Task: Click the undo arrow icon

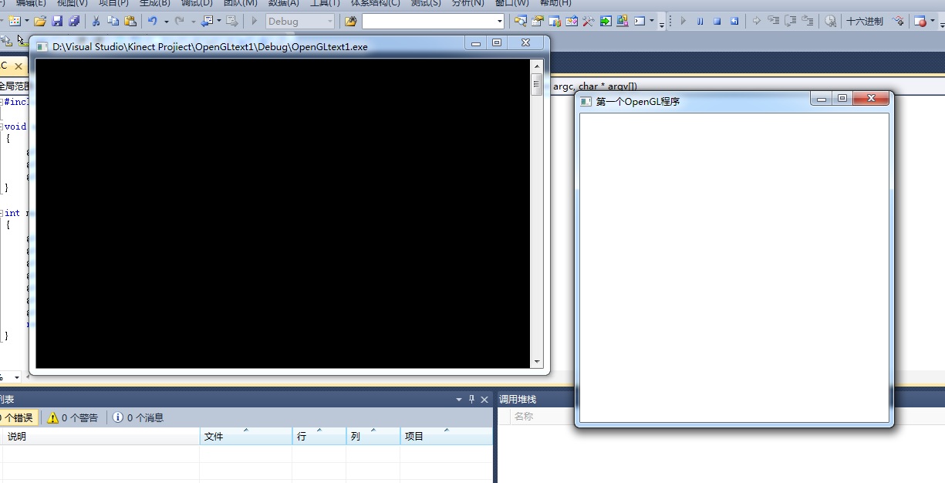Action: coord(153,21)
